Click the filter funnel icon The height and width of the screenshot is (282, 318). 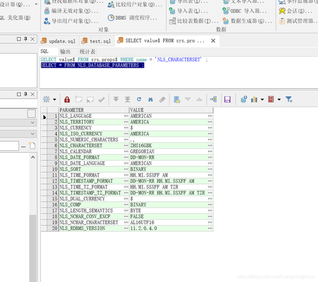289,99
